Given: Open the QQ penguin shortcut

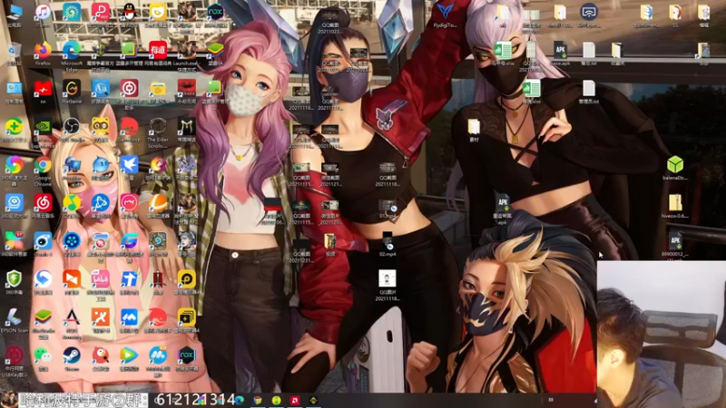Looking at the screenshot, I should click(129, 15).
